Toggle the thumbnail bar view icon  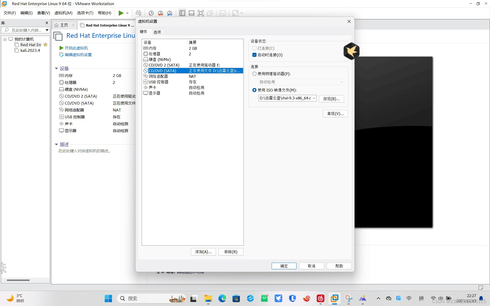(191, 13)
